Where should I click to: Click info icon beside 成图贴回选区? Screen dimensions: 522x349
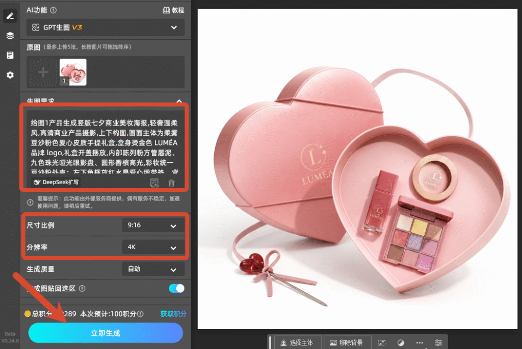click(x=82, y=289)
